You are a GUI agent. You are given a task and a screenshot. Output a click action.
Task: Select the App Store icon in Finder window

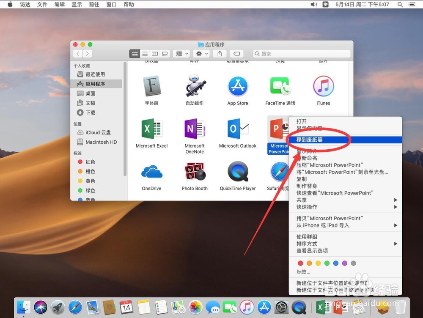click(238, 86)
